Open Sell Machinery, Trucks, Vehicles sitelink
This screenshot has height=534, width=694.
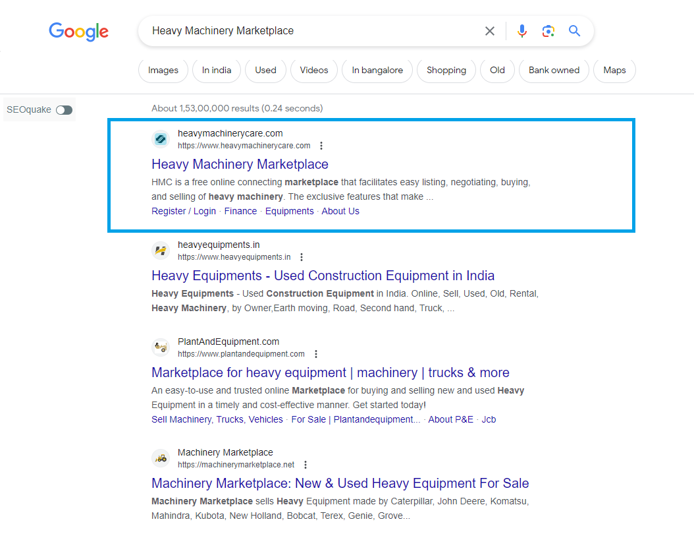pos(217,420)
